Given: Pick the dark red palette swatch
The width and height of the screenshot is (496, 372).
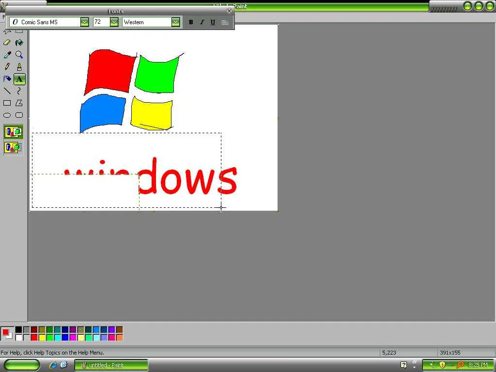Looking at the screenshot, I should (x=34, y=330).
